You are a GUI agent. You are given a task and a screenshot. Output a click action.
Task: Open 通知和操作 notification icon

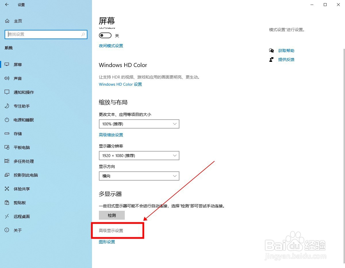pyautogui.click(x=7, y=92)
